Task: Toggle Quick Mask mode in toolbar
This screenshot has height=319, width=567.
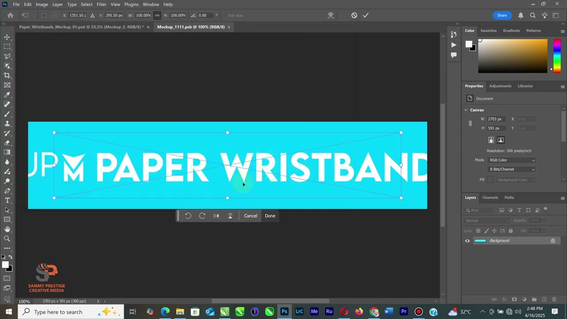Action: (x=7, y=278)
